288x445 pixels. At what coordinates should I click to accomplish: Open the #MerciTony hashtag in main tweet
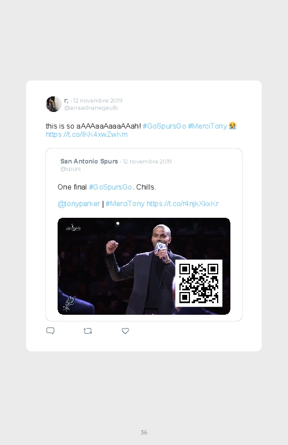pos(208,126)
